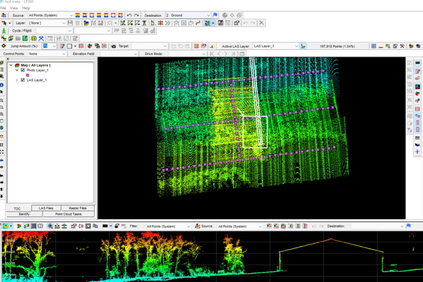The width and height of the screenshot is (423, 282).
Task: Open the Destination Ground dropdown
Action: tap(209, 15)
